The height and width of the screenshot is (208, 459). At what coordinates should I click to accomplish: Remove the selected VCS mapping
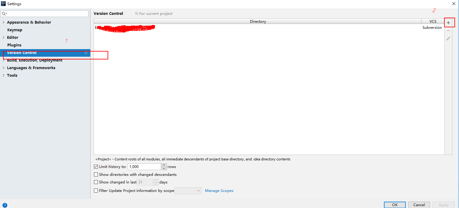[448, 31]
